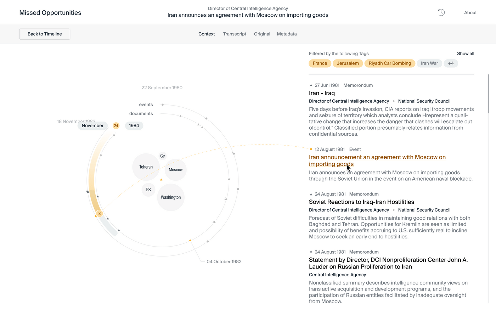Click the triangle icon beside 27 Juni 1981
This screenshot has width=496, height=310.
coord(311,85)
